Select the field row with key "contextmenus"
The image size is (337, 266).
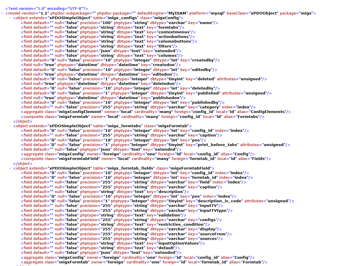pos(108,32)
